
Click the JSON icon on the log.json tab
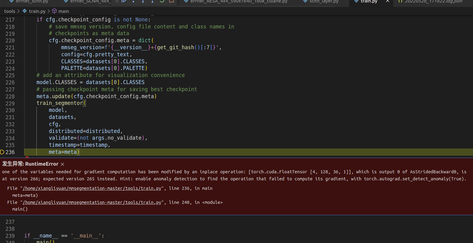[400, 2]
